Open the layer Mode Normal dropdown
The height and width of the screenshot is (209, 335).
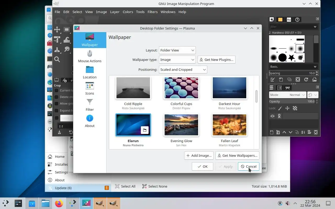[x=288, y=95]
